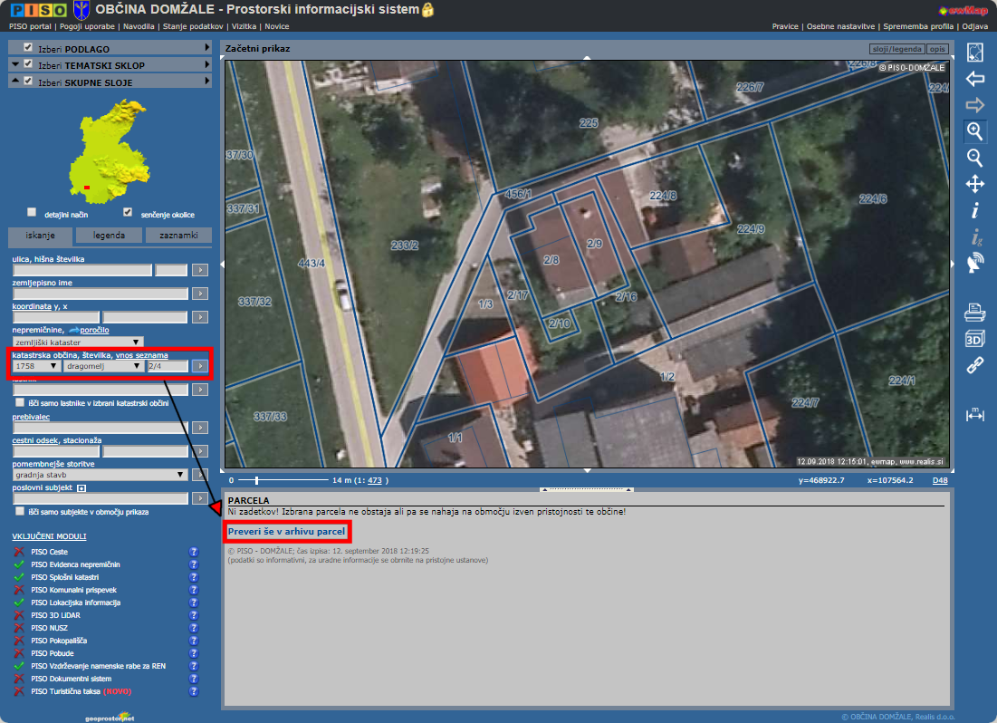Open the 3D view tool
This screenshot has height=723, width=997.
(x=974, y=340)
